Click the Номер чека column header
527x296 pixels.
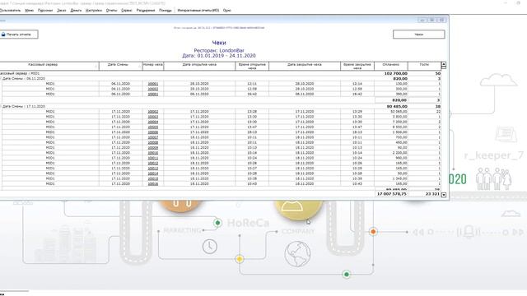point(153,66)
